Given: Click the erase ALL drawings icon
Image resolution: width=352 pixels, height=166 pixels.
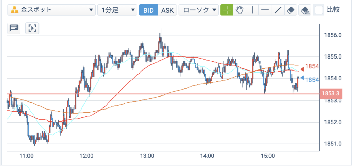Looking at the screenshot, I should click(x=305, y=10).
